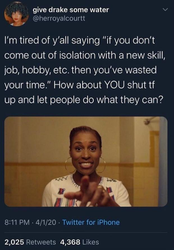Click the 2,025 retweet count number
174x250 pixels.
[14, 242]
